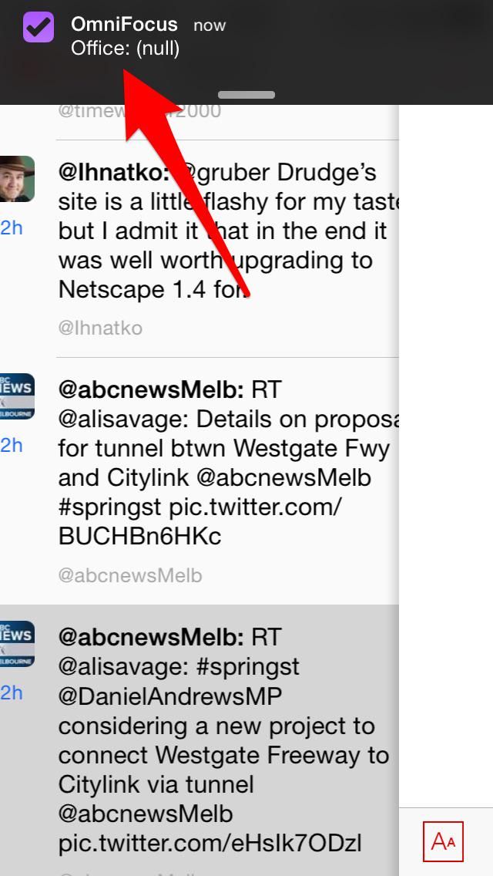This screenshot has height=876, width=493.
Task: Open pic.twitter.com/BUCHBn6HKc image link
Action: [x=200, y=522]
